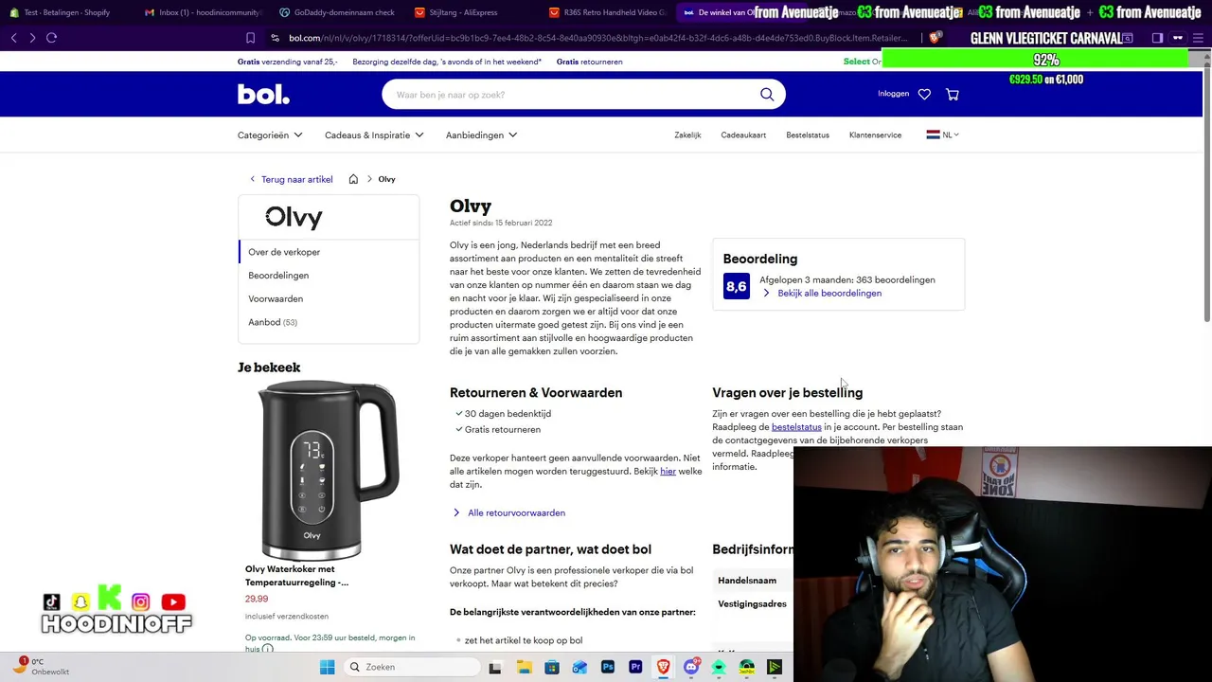Viewport: 1212px width, 682px height.
Task: Open File Explorer from taskbar
Action: (524, 667)
